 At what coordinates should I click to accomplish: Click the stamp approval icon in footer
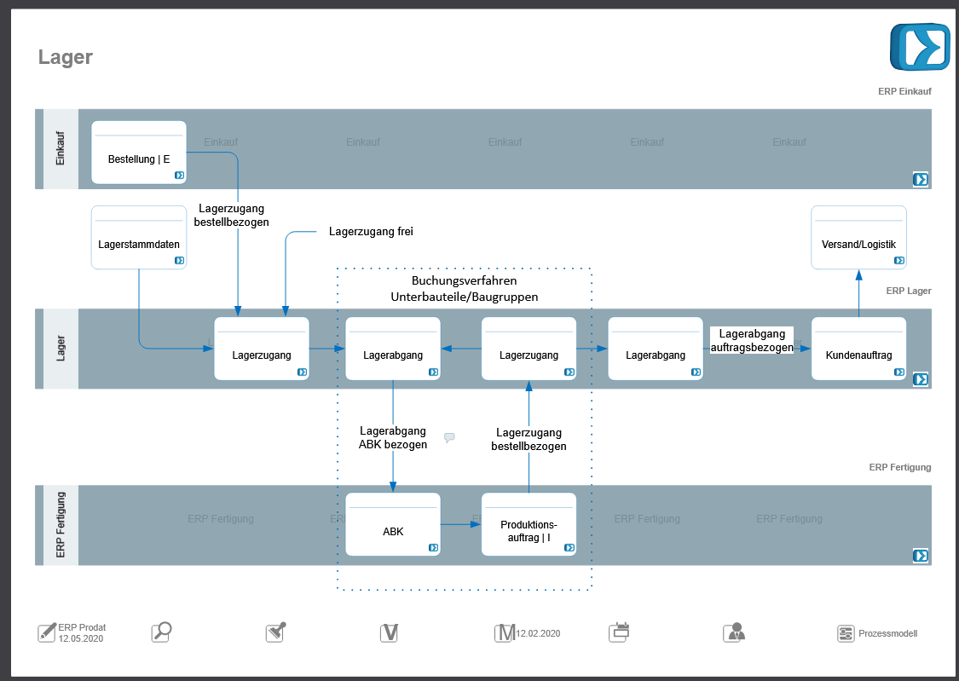[x=275, y=632]
